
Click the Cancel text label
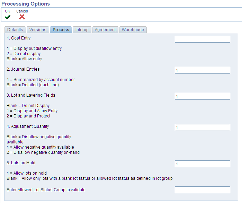[22, 11]
